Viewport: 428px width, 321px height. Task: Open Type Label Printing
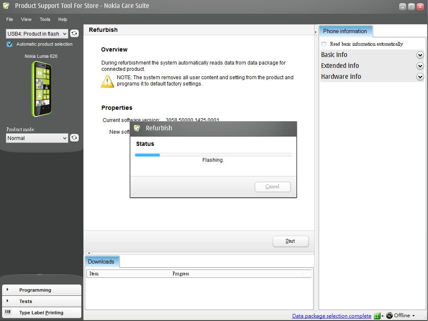point(42,313)
